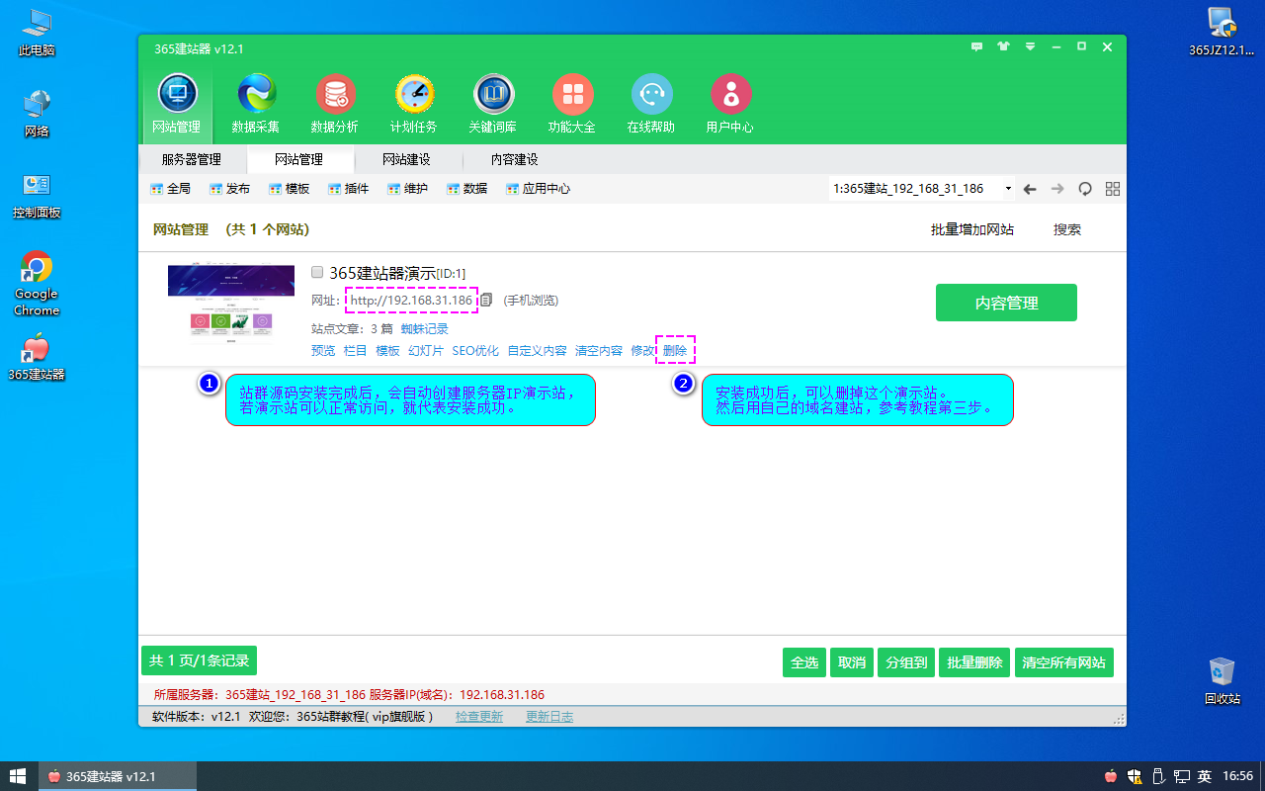Viewport: 1265px width, 791px height.
Task: Open the 网站管理 module icon in the green header
Action: tap(177, 105)
